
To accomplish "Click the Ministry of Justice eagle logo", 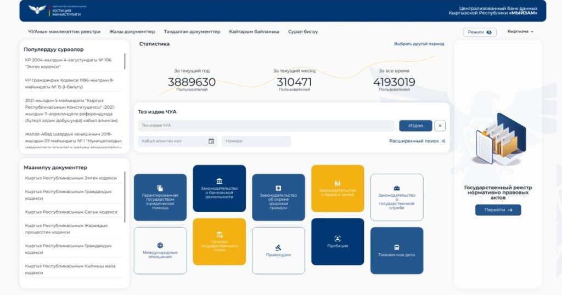I will coord(37,10).
